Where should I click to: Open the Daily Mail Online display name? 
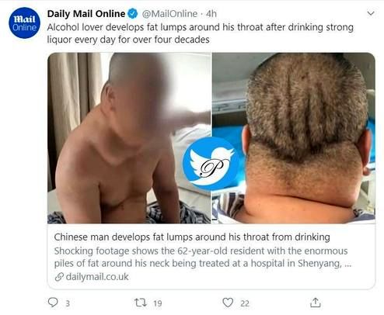pos(86,14)
